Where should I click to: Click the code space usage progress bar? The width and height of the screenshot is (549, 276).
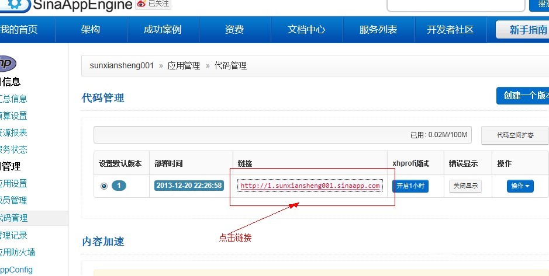click(x=282, y=135)
